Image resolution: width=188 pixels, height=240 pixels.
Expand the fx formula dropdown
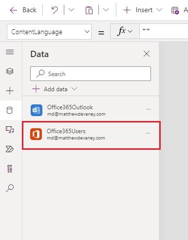click(125, 31)
